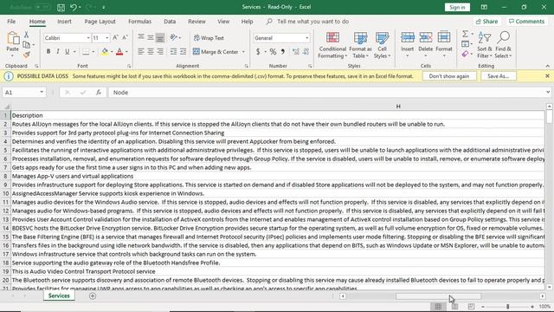The height and width of the screenshot is (312, 554).
Task: Click the Orientation icon
Action: click(173, 37)
